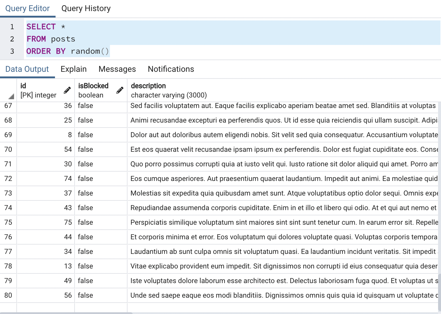The width and height of the screenshot is (441, 314).
Task: Click description starting 'Et corporis minima'
Action: click(x=282, y=237)
